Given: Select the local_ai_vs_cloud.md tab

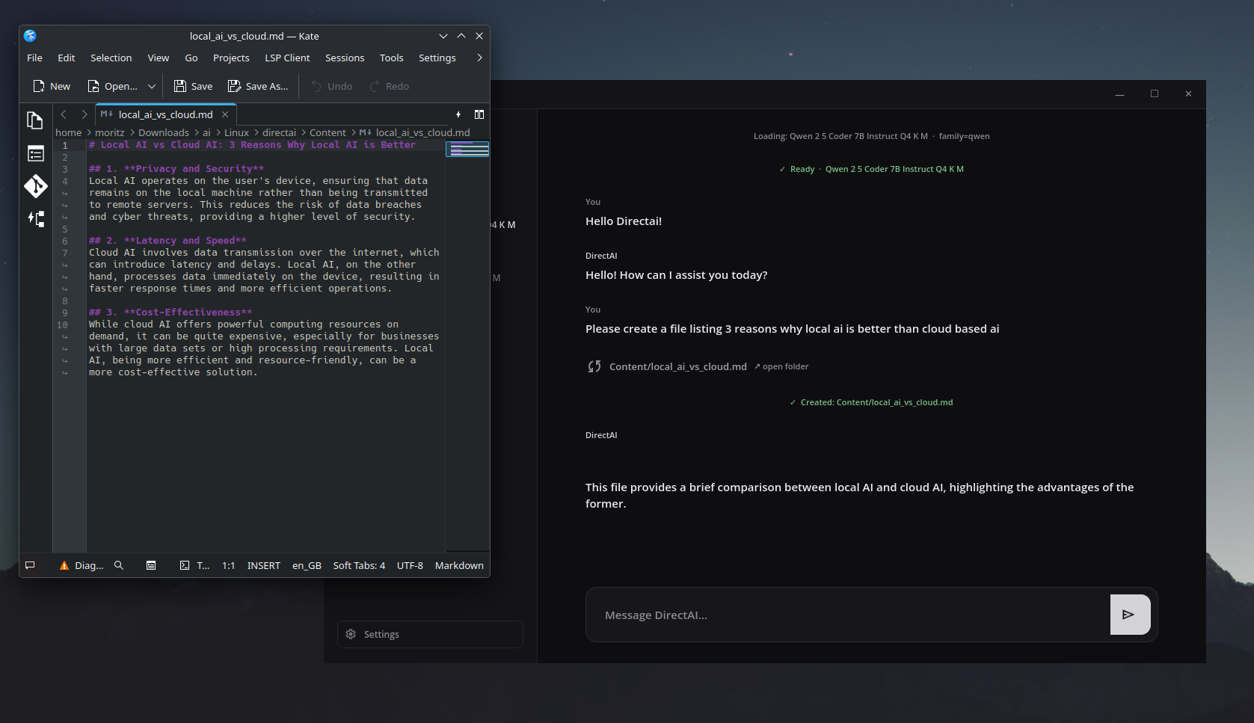Looking at the screenshot, I should tap(165, 114).
